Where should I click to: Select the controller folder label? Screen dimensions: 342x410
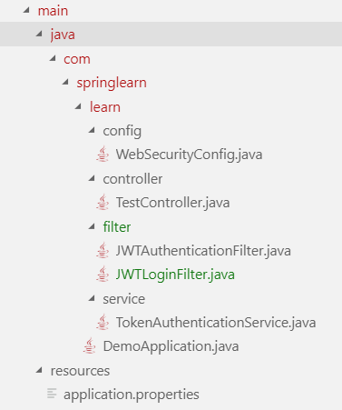click(132, 179)
